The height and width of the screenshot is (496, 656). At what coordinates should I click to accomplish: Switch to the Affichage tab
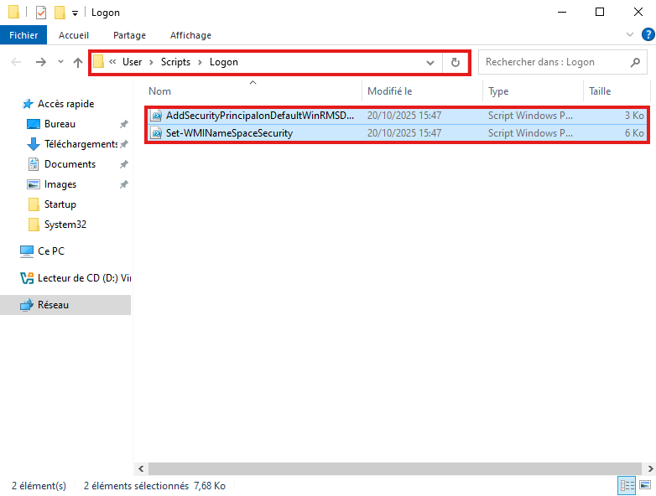coord(190,35)
